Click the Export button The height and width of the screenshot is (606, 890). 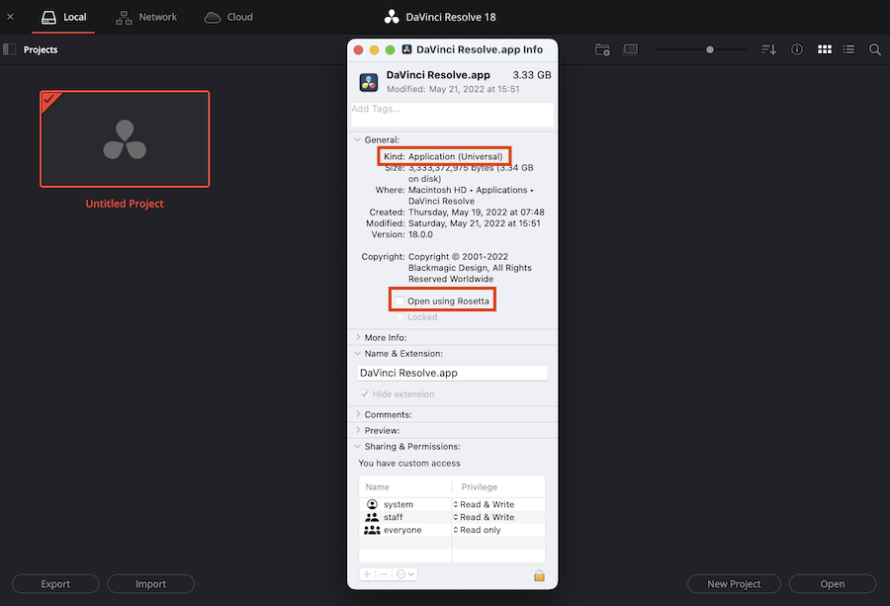pyautogui.click(x=55, y=584)
